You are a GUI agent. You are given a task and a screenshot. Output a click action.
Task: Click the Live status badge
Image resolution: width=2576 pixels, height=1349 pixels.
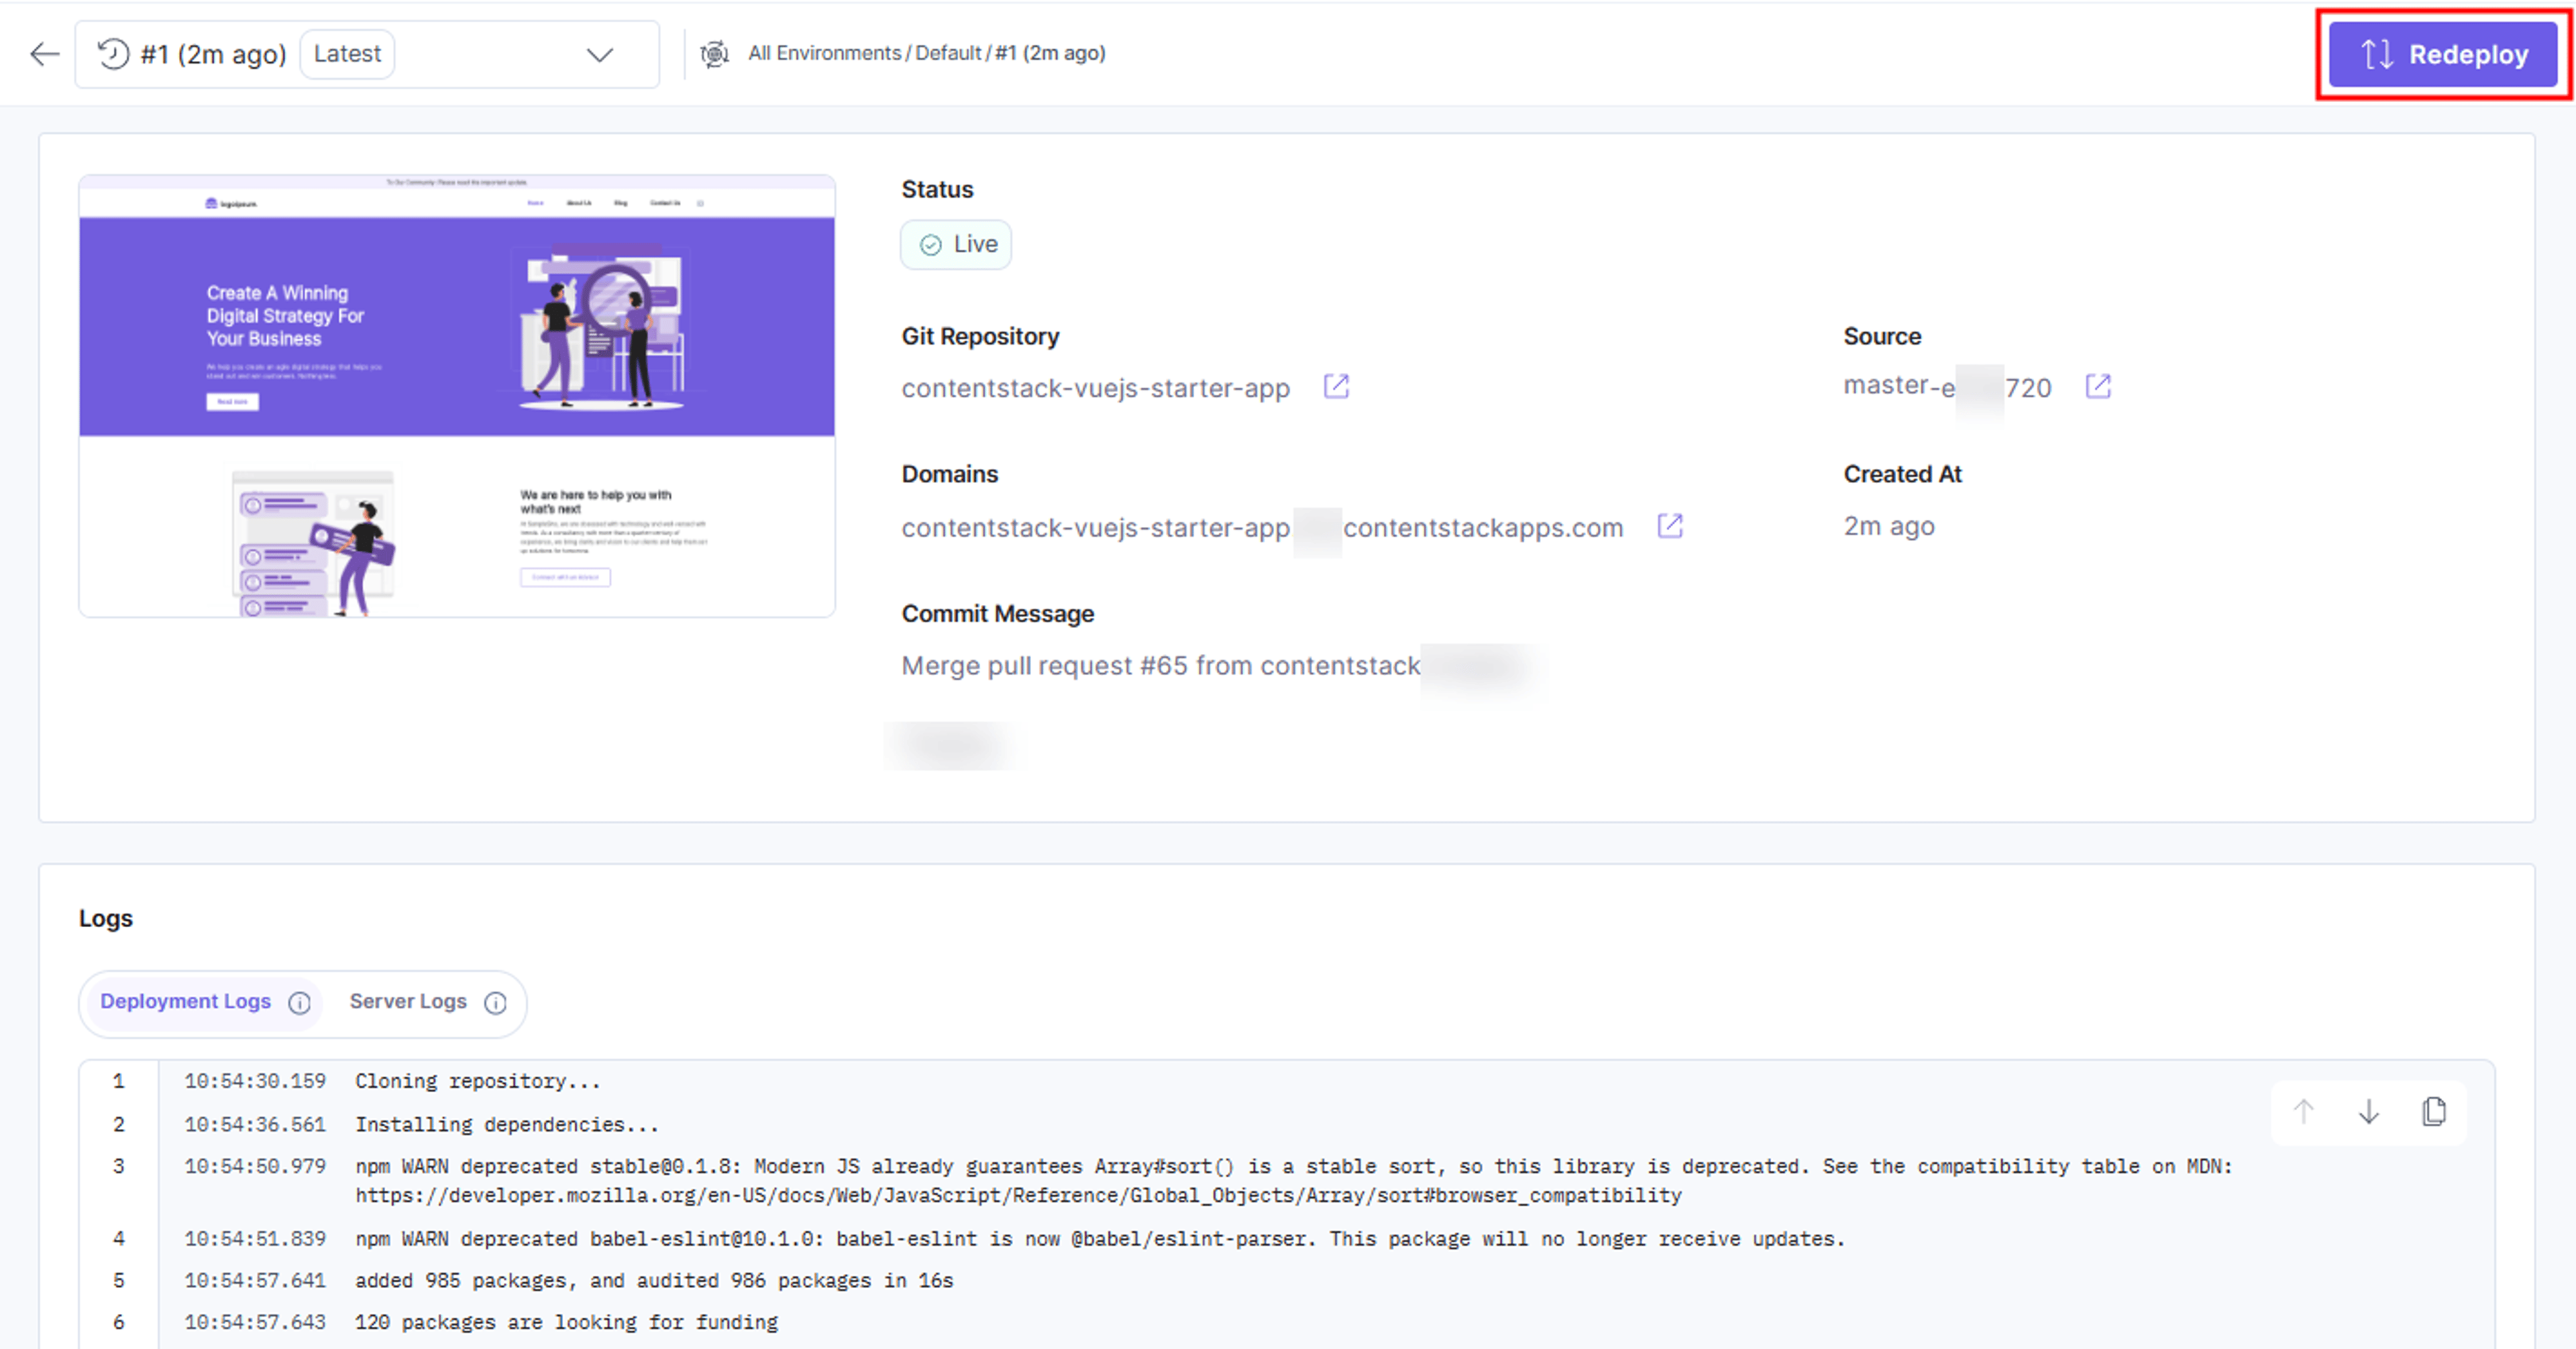tap(956, 245)
